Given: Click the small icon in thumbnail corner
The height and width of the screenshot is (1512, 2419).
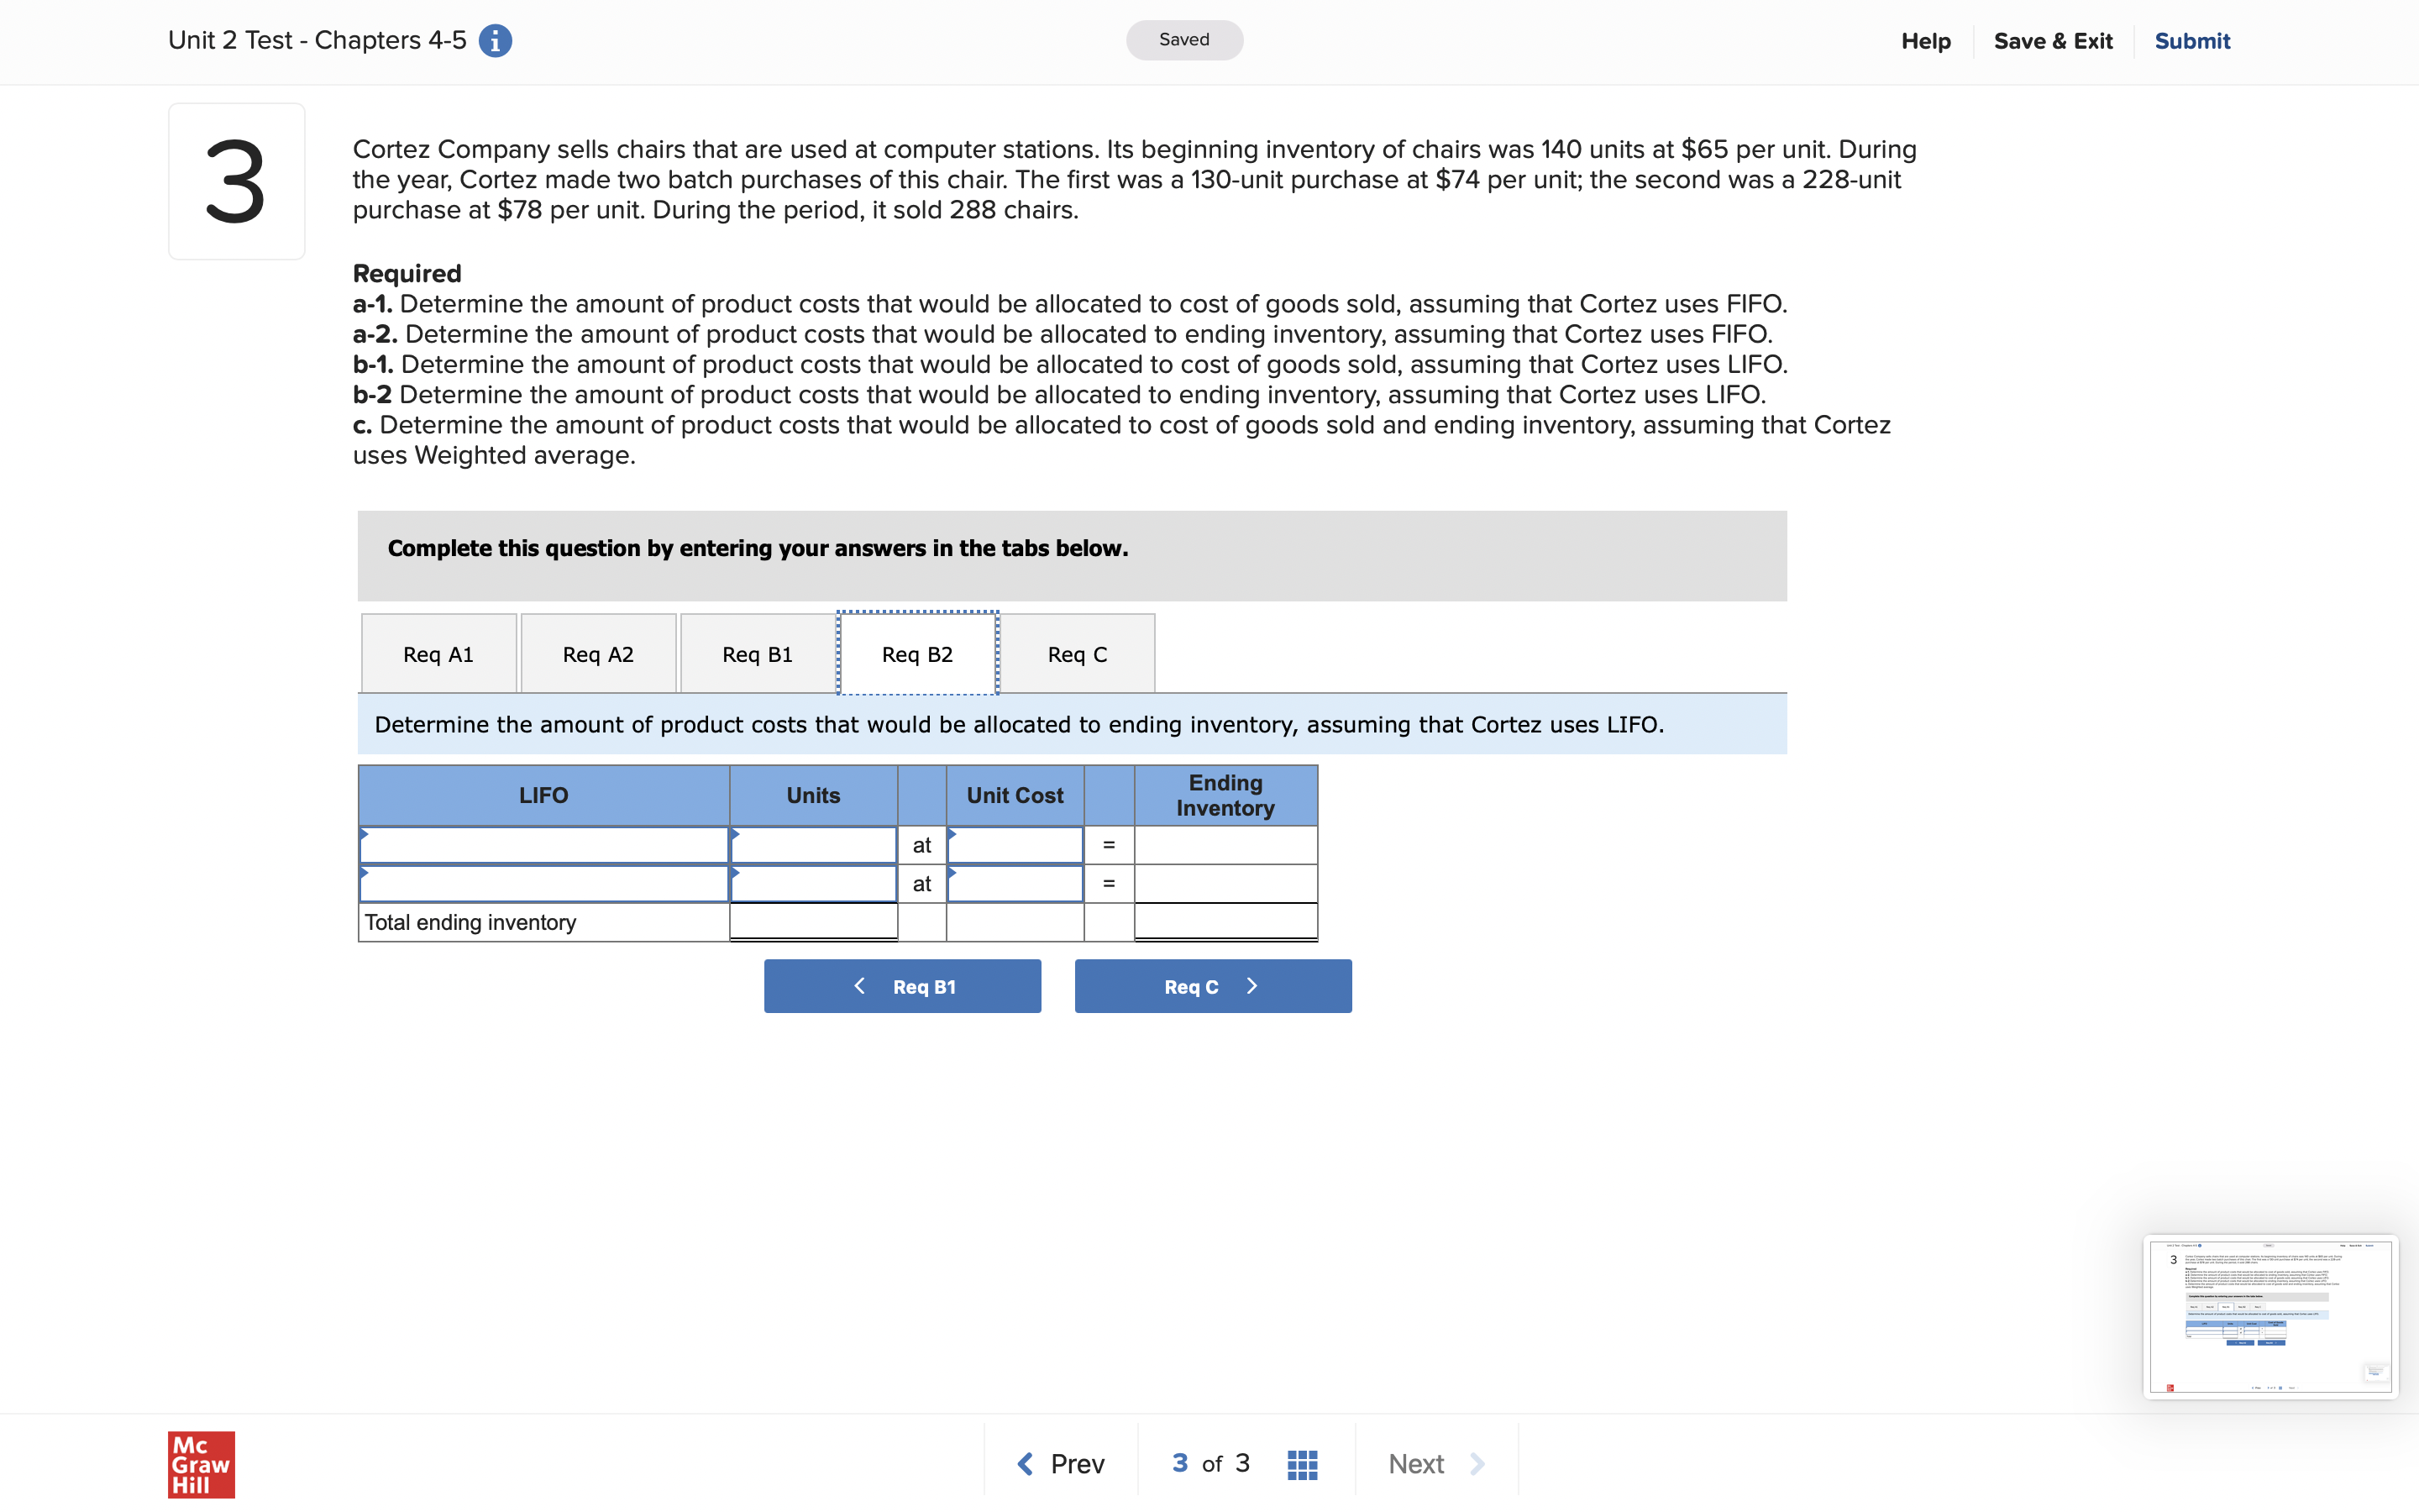Looking at the screenshot, I should coord(2375,1372).
